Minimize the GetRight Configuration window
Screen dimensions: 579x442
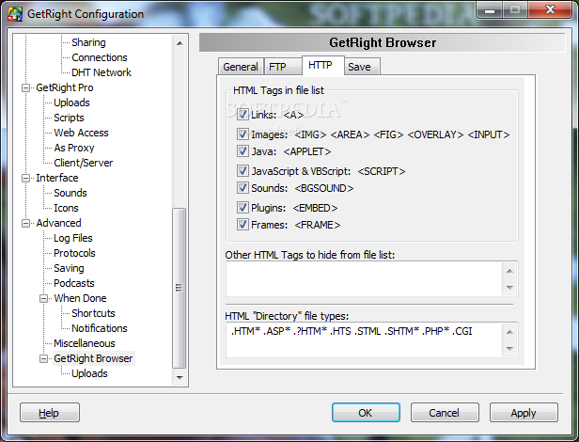pyautogui.click(x=490, y=9)
